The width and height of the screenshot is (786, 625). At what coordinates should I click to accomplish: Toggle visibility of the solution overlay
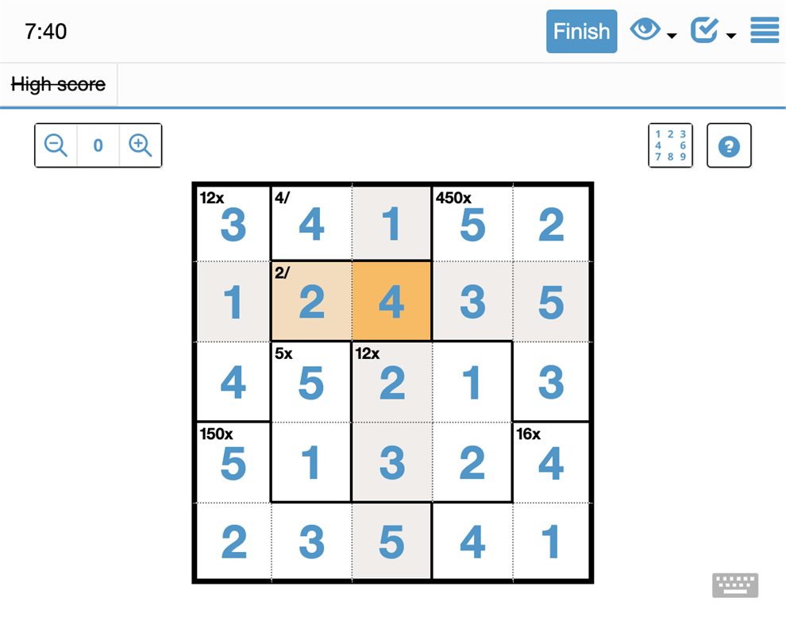645,30
